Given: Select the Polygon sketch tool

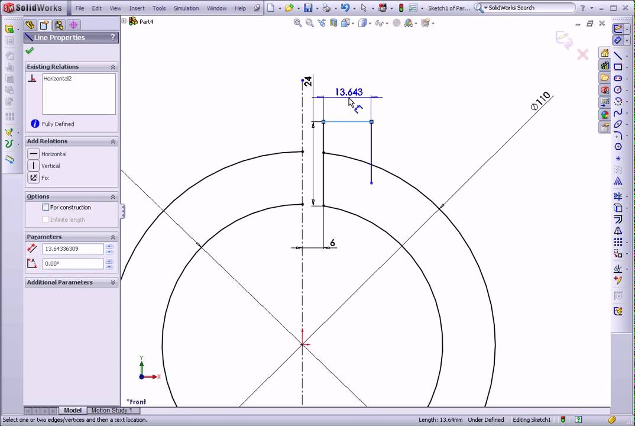Looking at the screenshot, I should click(618, 147).
